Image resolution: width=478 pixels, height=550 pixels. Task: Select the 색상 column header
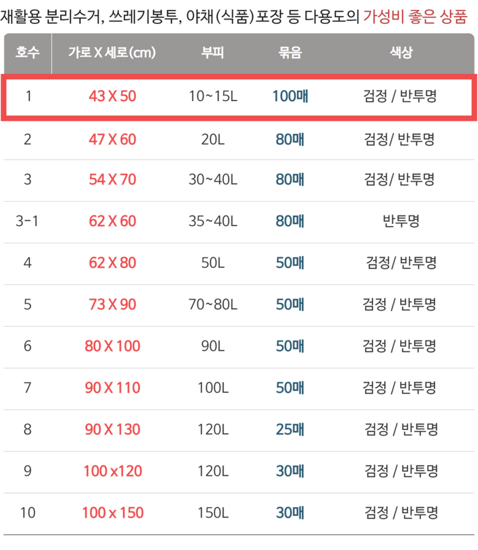tap(400, 53)
